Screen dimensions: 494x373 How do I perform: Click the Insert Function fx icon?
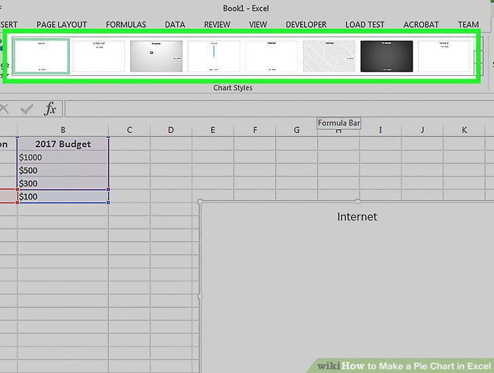[50, 109]
